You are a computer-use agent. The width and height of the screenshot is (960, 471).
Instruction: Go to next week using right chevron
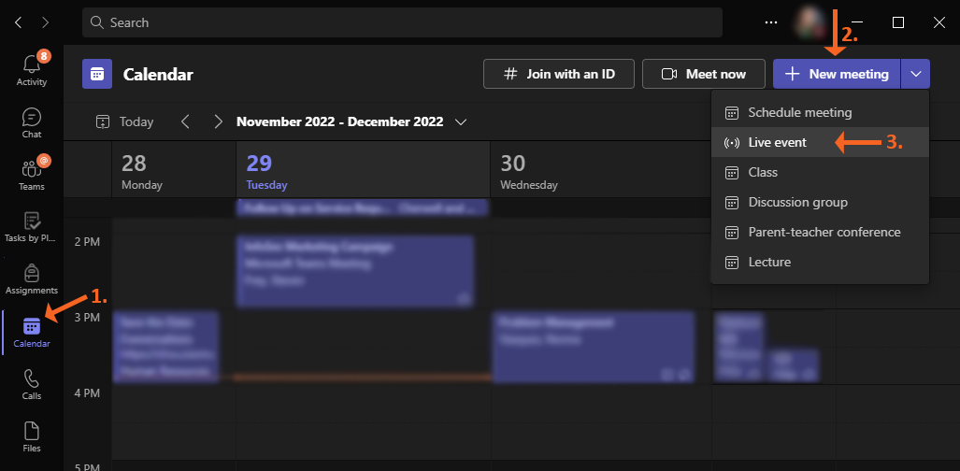coord(218,121)
